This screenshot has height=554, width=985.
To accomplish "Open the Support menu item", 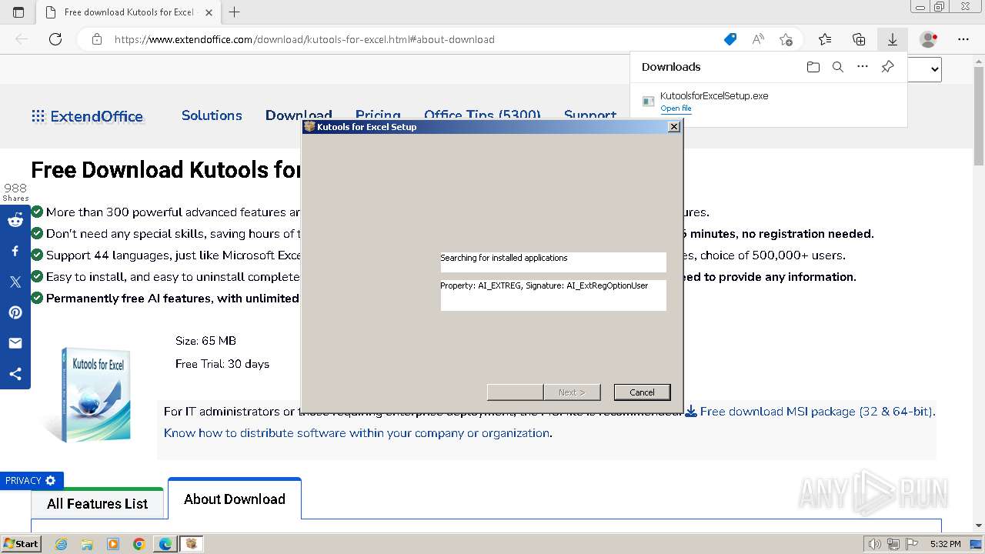I will pyautogui.click(x=590, y=115).
